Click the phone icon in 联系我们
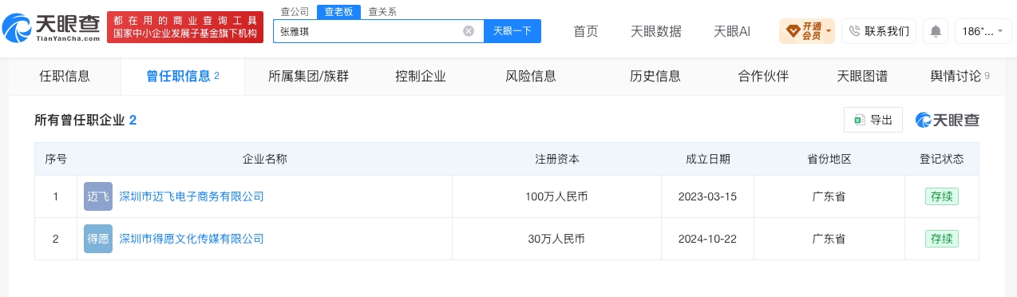 [x=854, y=31]
